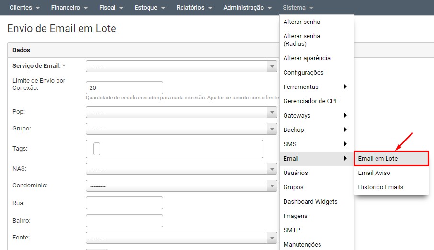Open the Condomínio dropdown

(x=181, y=185)
